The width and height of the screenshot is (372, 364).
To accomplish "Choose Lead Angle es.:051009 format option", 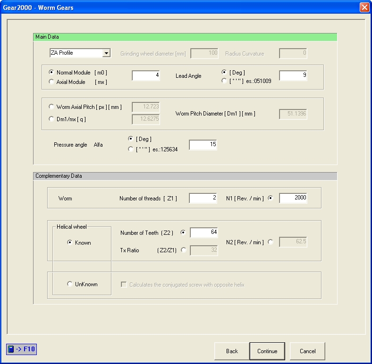I will [x=224, y=81].
